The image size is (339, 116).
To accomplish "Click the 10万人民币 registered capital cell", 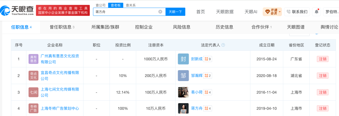I will pyautogui.click(x=156, y=109).
